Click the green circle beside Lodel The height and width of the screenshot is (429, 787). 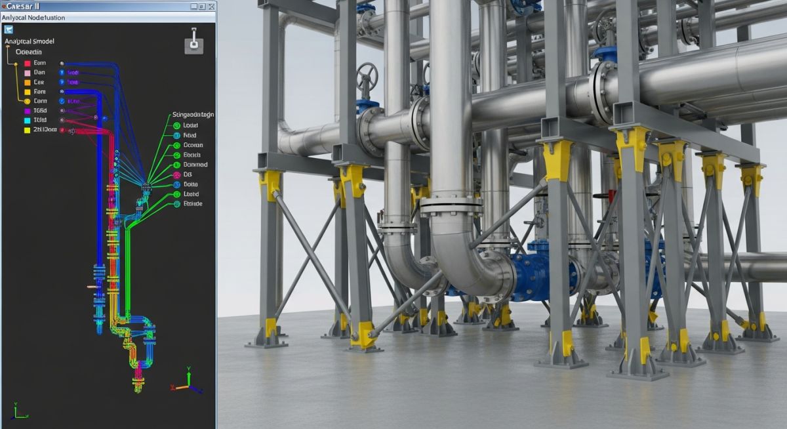[176, 125]
